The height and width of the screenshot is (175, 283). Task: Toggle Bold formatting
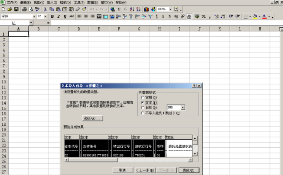tap(52, 16)
